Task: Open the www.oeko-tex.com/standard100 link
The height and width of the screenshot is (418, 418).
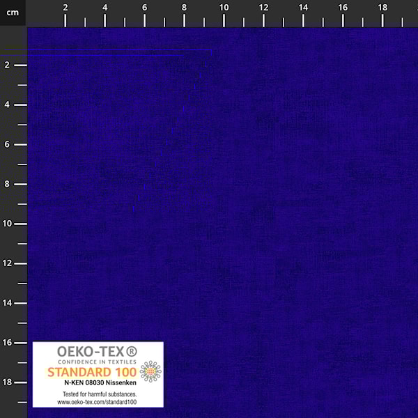Action: pos(98,402)
